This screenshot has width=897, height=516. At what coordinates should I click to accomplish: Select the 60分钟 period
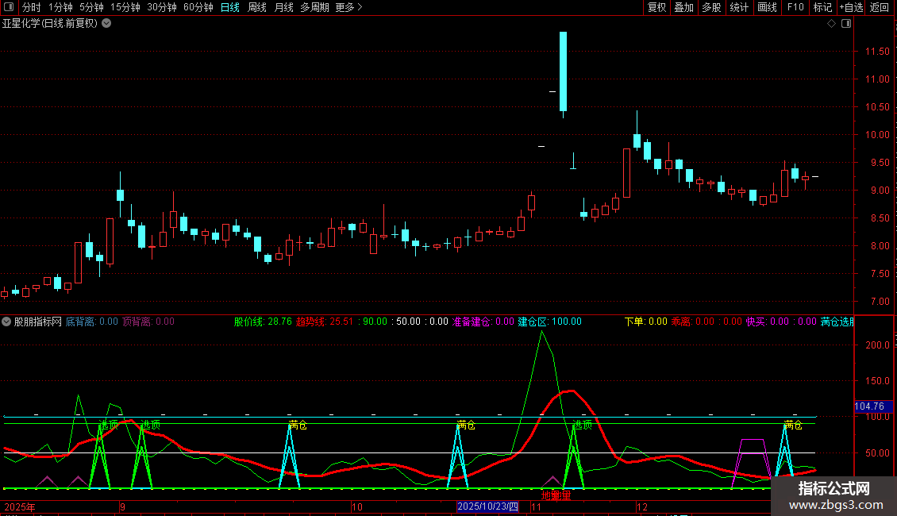click(x=198, y=7)
